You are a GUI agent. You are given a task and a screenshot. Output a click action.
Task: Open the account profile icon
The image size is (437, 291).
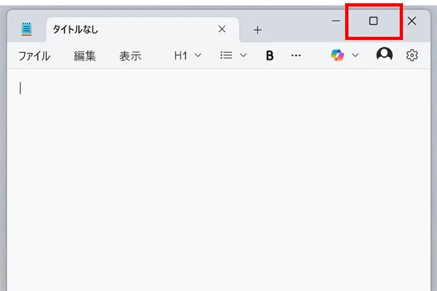(x=385, y=55)
